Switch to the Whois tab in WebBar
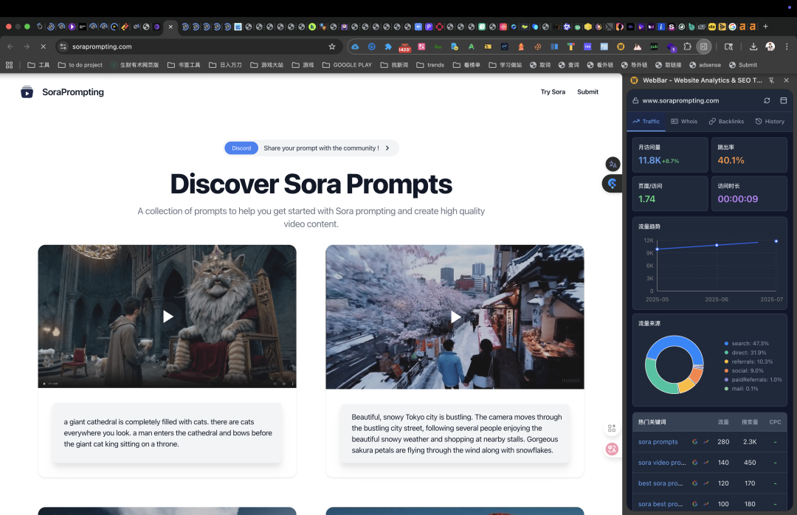This screenshot has width=797, height=515. 684,122
